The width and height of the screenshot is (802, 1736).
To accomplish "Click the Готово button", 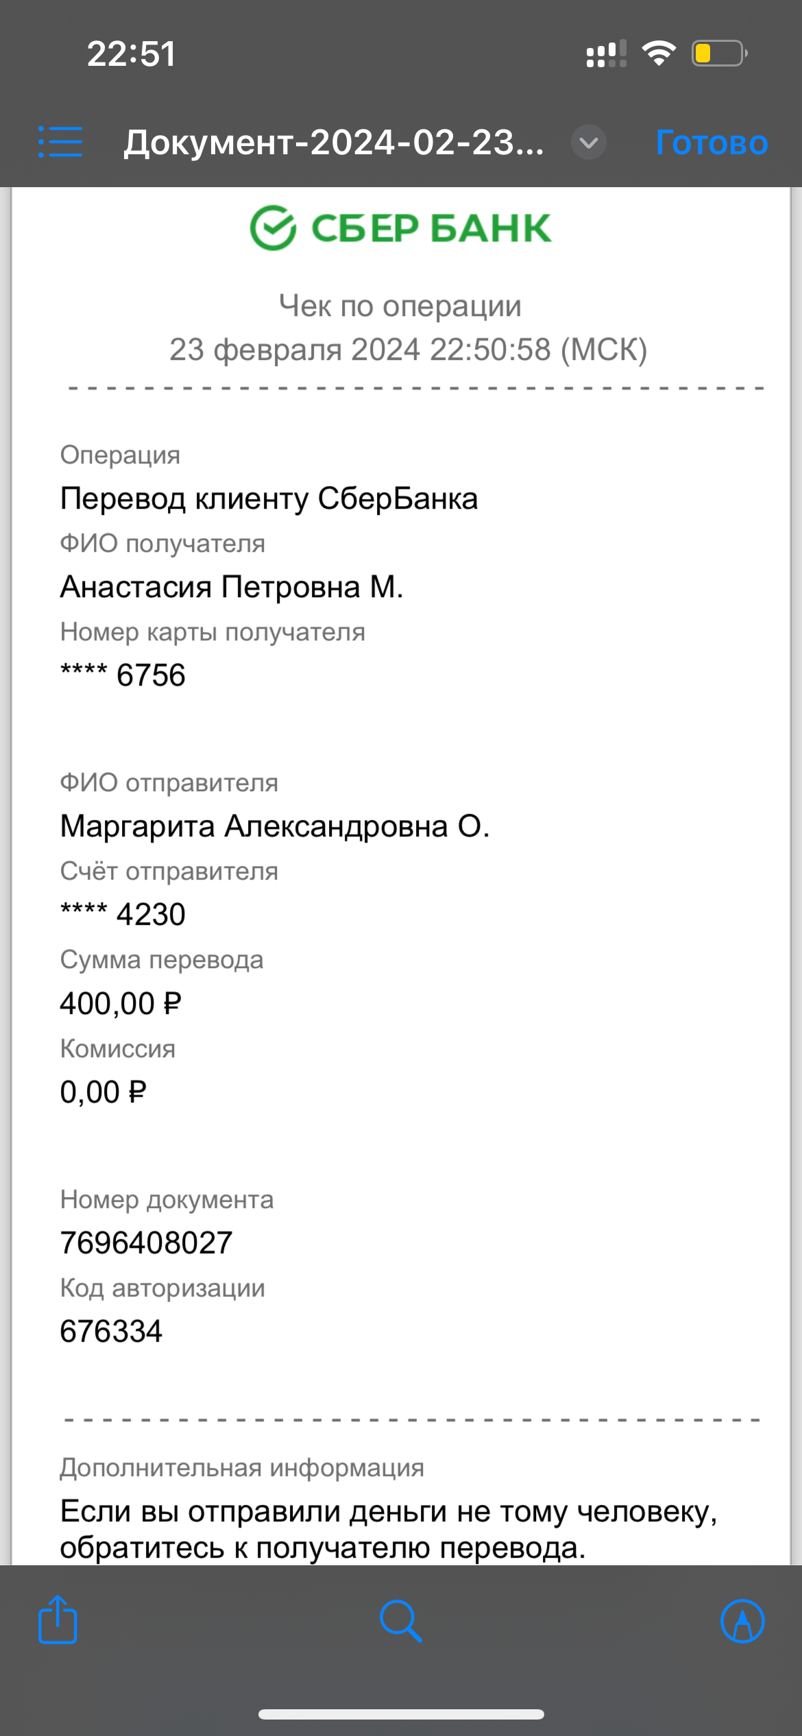I will [712, 143].
